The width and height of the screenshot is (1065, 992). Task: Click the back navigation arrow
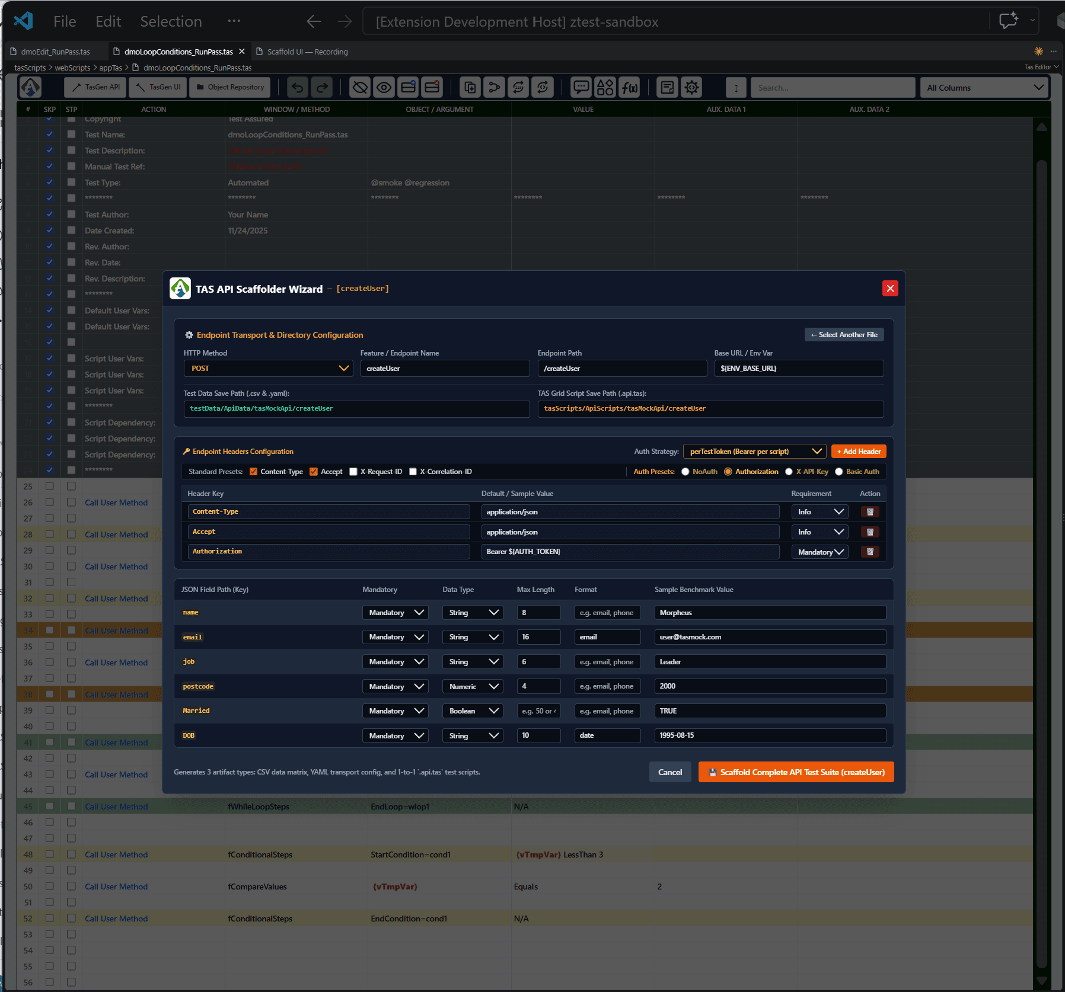(314, 22)
